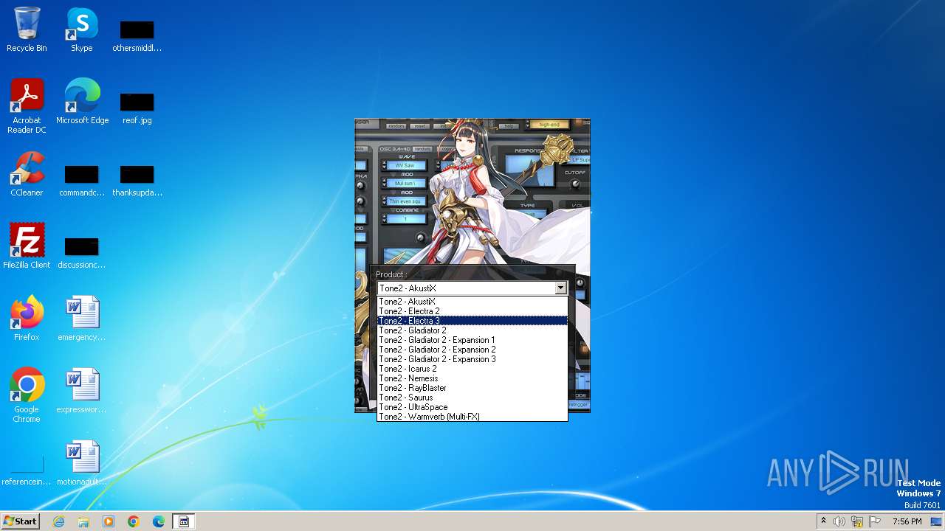Choose Tone2 - Warmverb (Multi-FX)
The image size is (945, 531).
tap(472, 417)
